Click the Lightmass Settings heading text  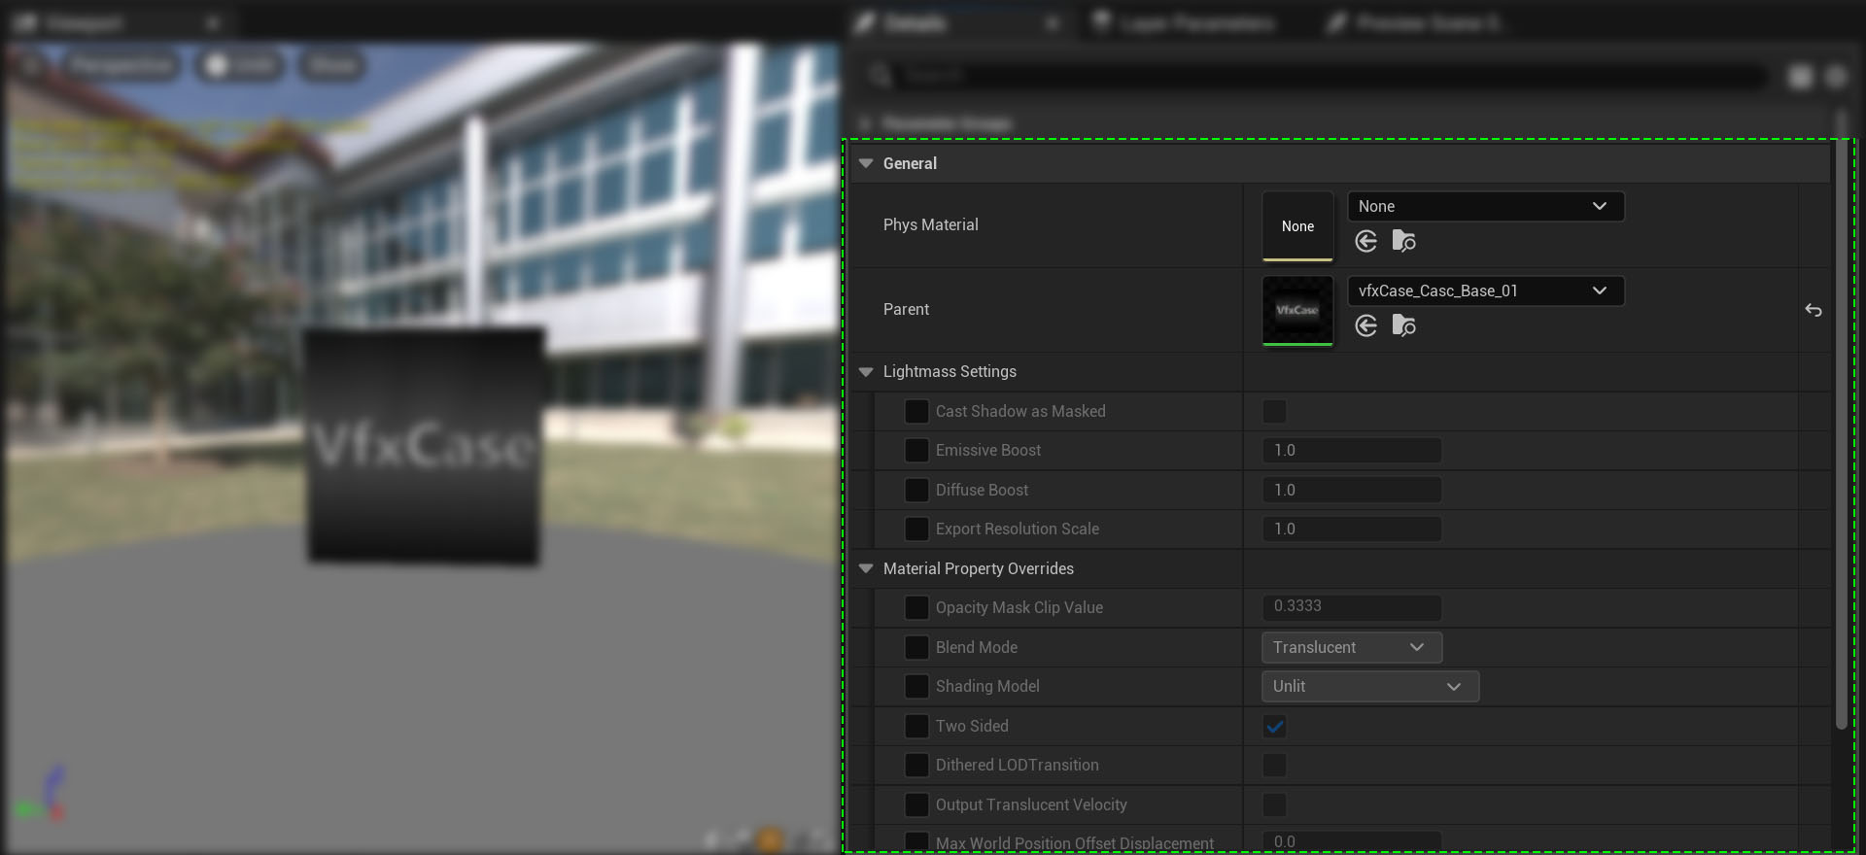[x=950, y=371]
